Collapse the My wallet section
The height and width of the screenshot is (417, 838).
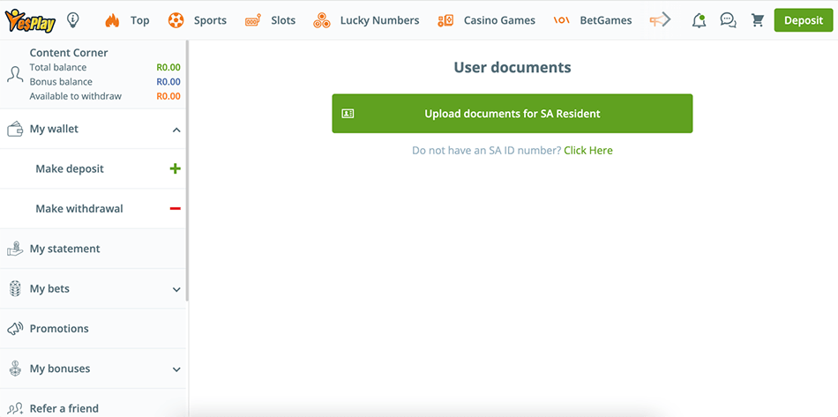177,130
